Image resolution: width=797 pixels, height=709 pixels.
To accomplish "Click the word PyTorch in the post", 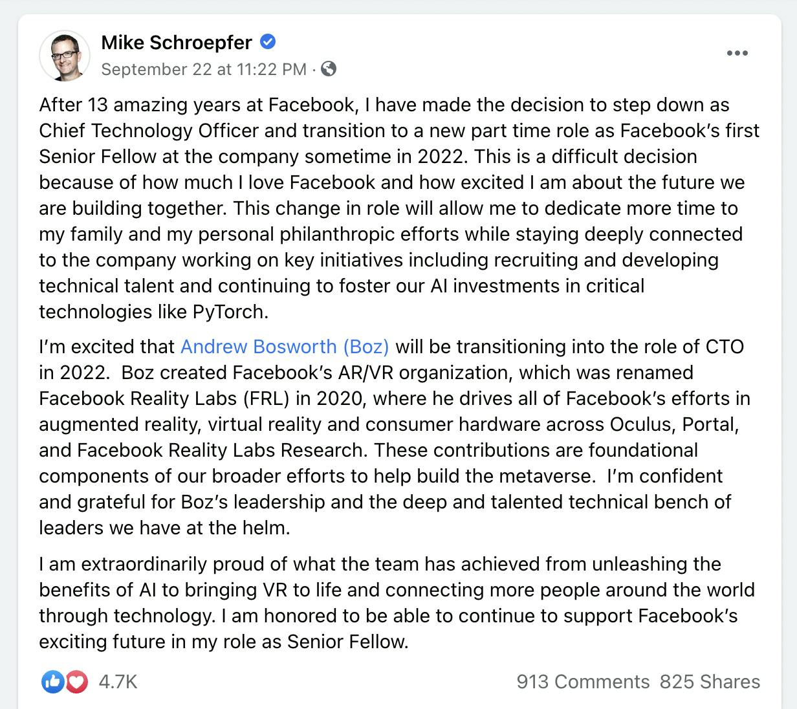I will [228, 312].
